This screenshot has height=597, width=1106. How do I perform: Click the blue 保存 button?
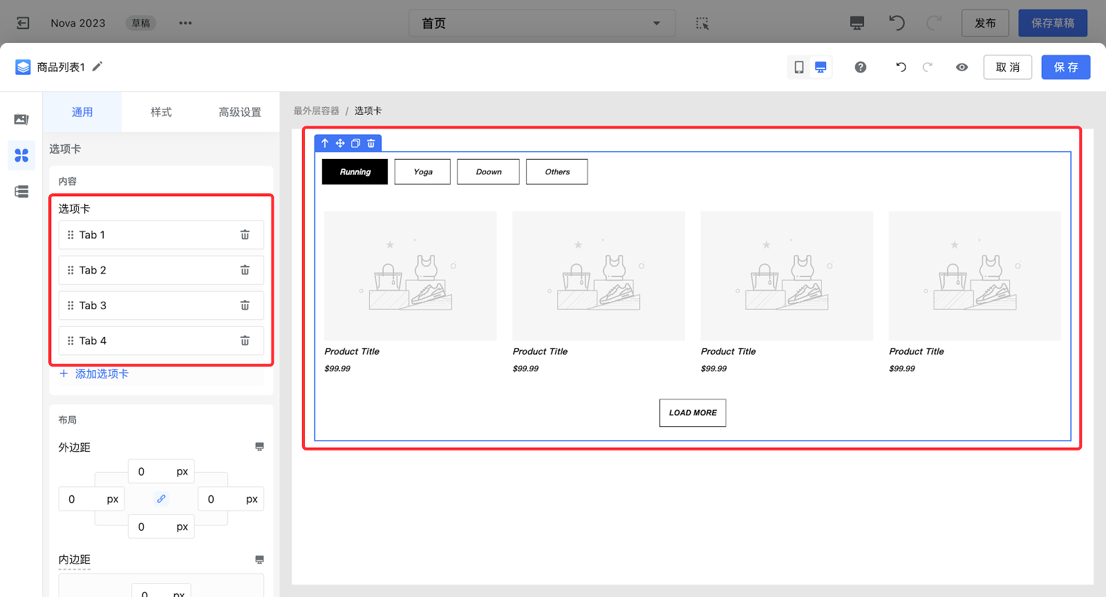1065,67
